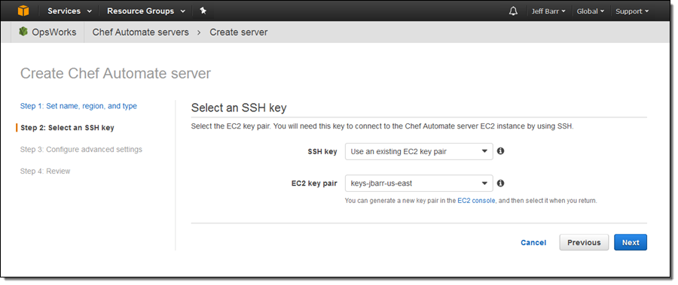This screenshot has width=678, height=285.
Task: Expand the Resource Groups menu
Action: point(146,11)
